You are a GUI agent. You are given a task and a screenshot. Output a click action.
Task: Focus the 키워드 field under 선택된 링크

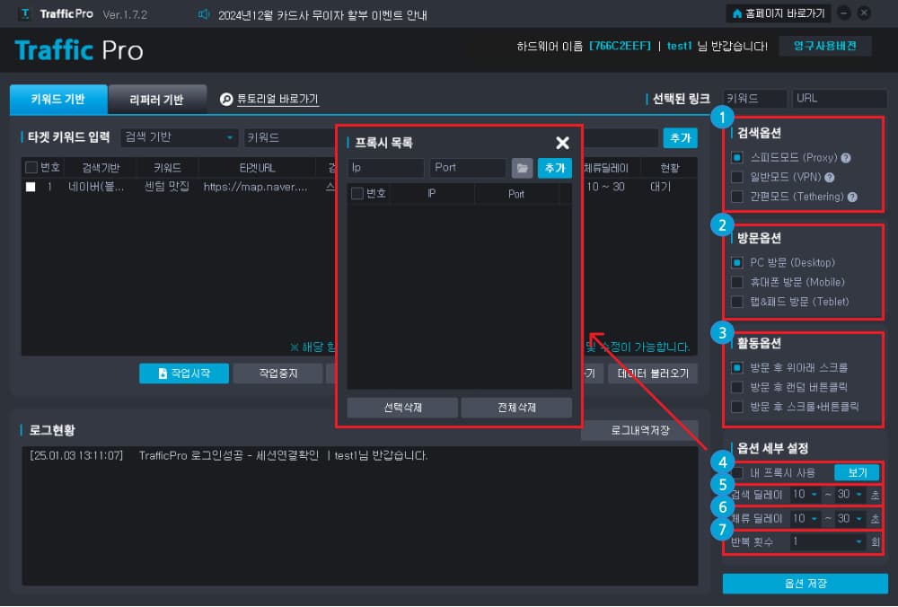[755, 99]
